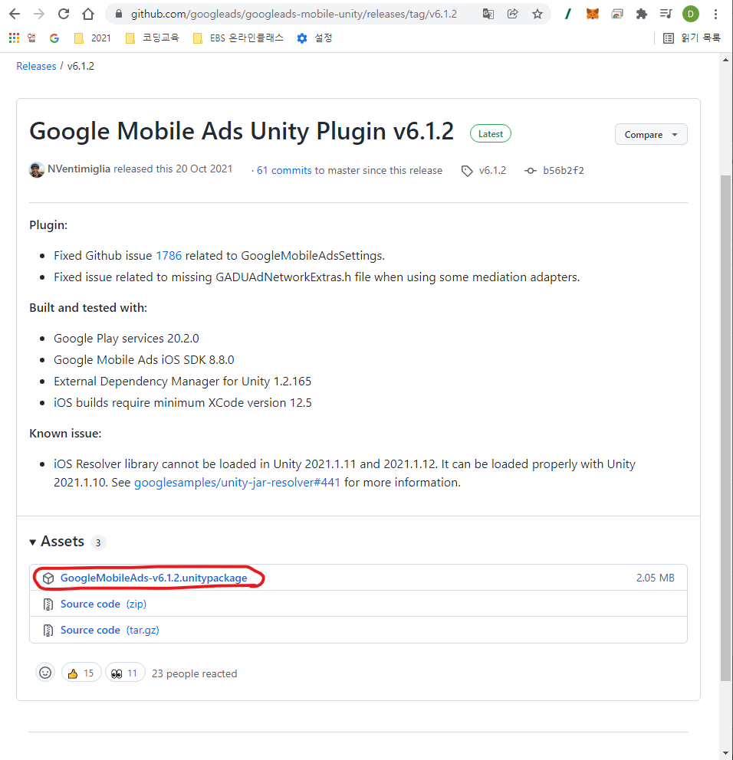Open the 코딩교육 bookmarks folder
Image resolution: width=733 pixels, height=760 pixels.
152,38
